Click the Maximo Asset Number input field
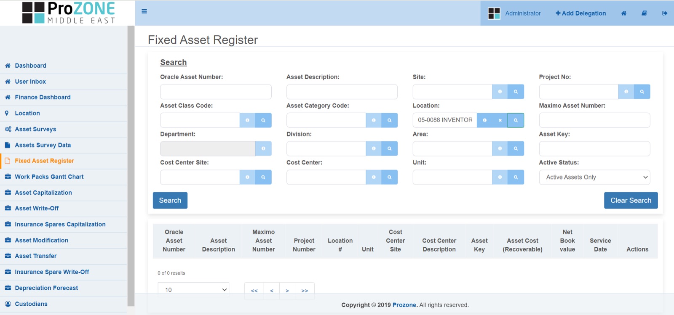 coord(594,120)
